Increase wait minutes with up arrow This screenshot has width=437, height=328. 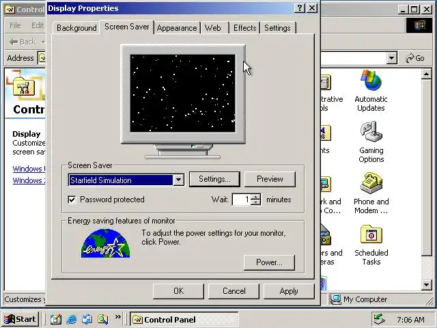click(x=255, y=196)
